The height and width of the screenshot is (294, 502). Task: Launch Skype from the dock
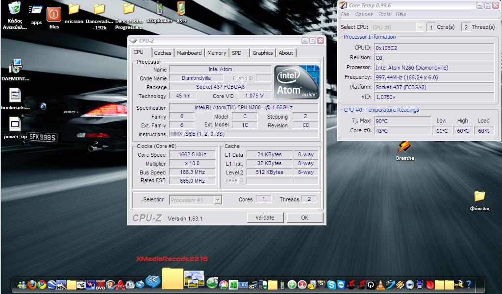(331, 285)
